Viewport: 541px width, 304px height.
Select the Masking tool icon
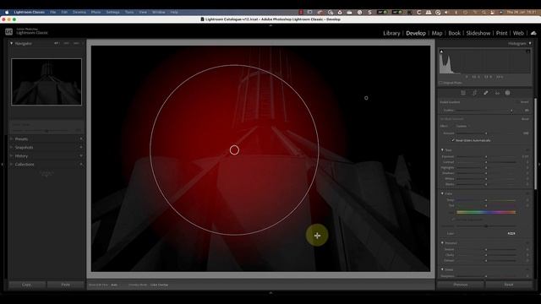tap(507, 93)
